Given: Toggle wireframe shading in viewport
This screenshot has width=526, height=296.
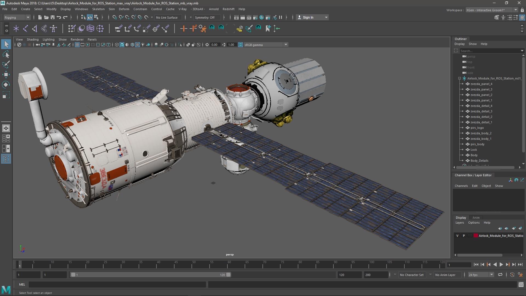Looking at the screenshot, I should coord(117,45).
